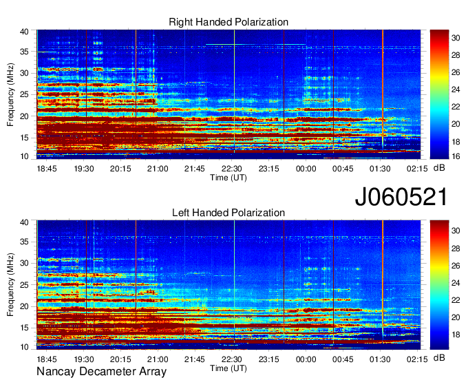This screenshot has width=468, height=380.
Task: Click the 19:30 time tick of the lower plot
Action: coord(84,359)
